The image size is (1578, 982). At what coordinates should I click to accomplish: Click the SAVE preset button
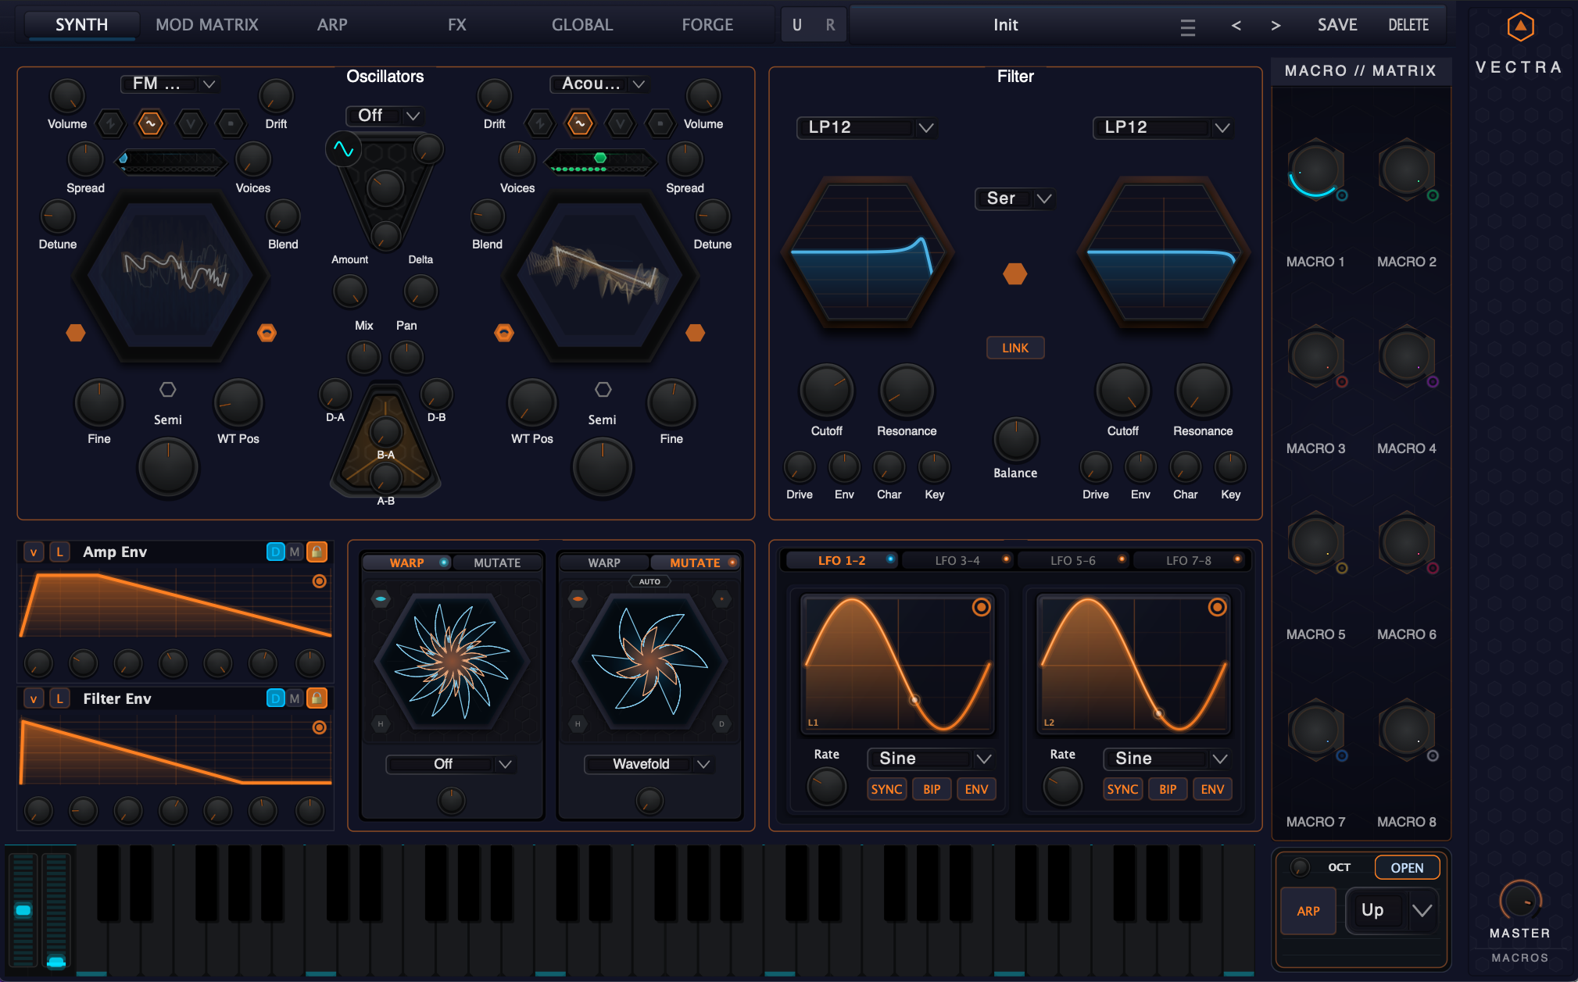pos(1337,25)
